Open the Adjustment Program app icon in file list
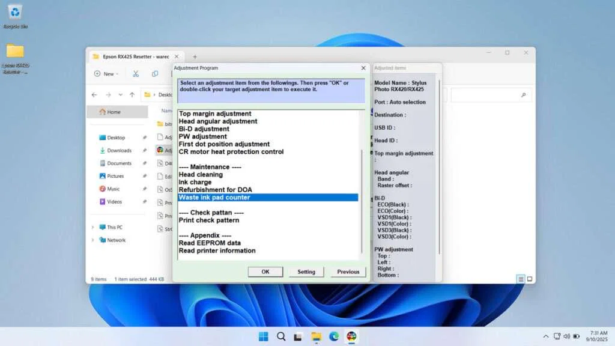The height and width of the screenshot is (346, 615). pyautogui.click(x=160, y=150)
